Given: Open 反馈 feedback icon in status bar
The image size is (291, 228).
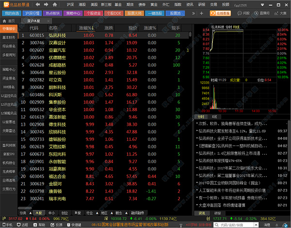Looking at the screenshot, I should [x=56, y=225].
